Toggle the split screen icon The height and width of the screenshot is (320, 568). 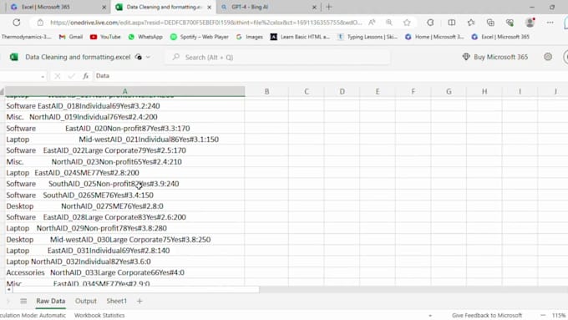(451, 23)
